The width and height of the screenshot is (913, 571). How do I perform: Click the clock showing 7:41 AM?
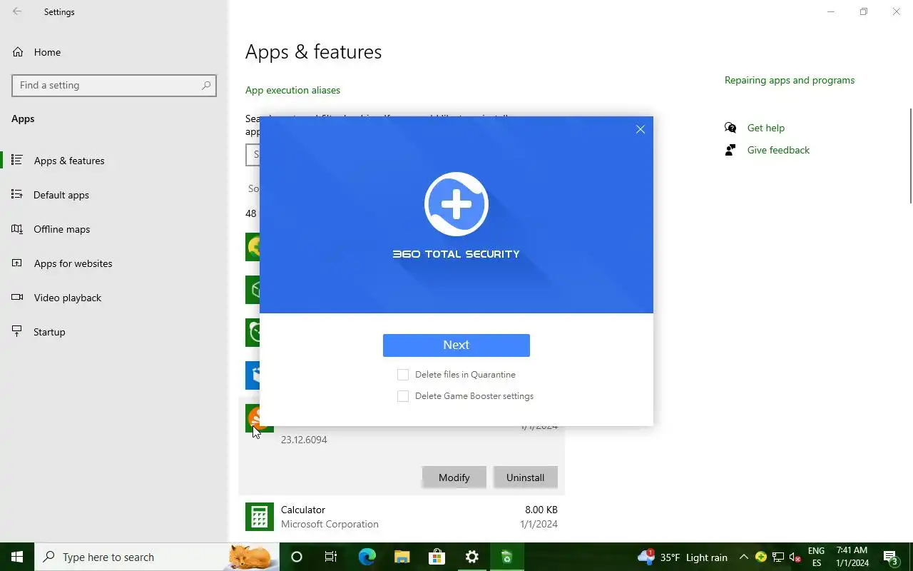(x=852, y=557)
